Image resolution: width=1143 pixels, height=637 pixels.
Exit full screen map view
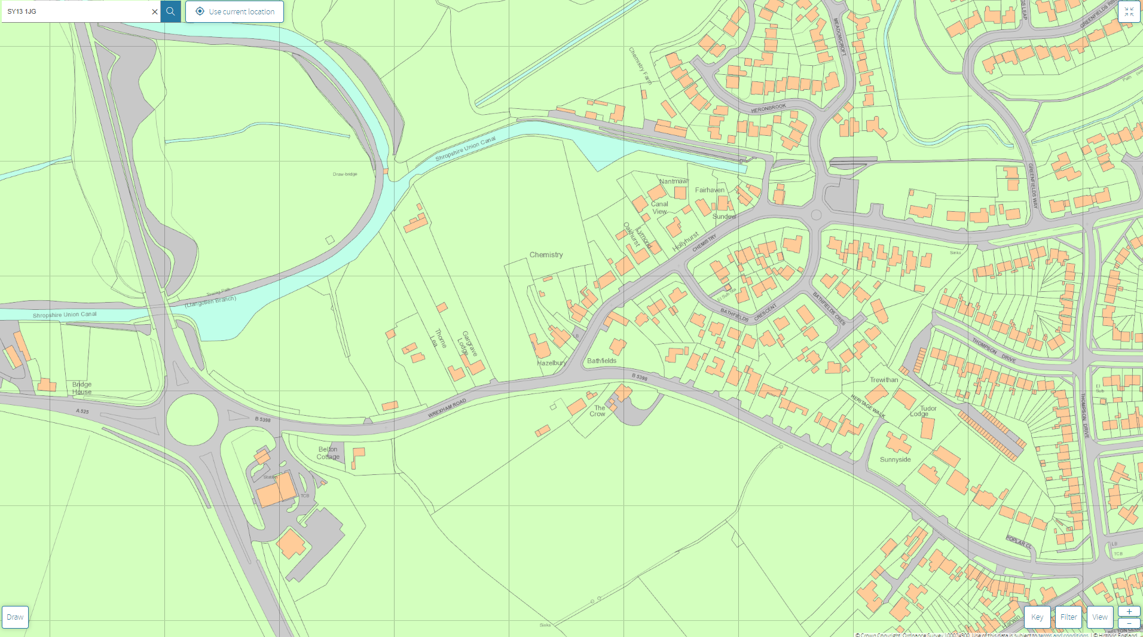point(1129,12)
